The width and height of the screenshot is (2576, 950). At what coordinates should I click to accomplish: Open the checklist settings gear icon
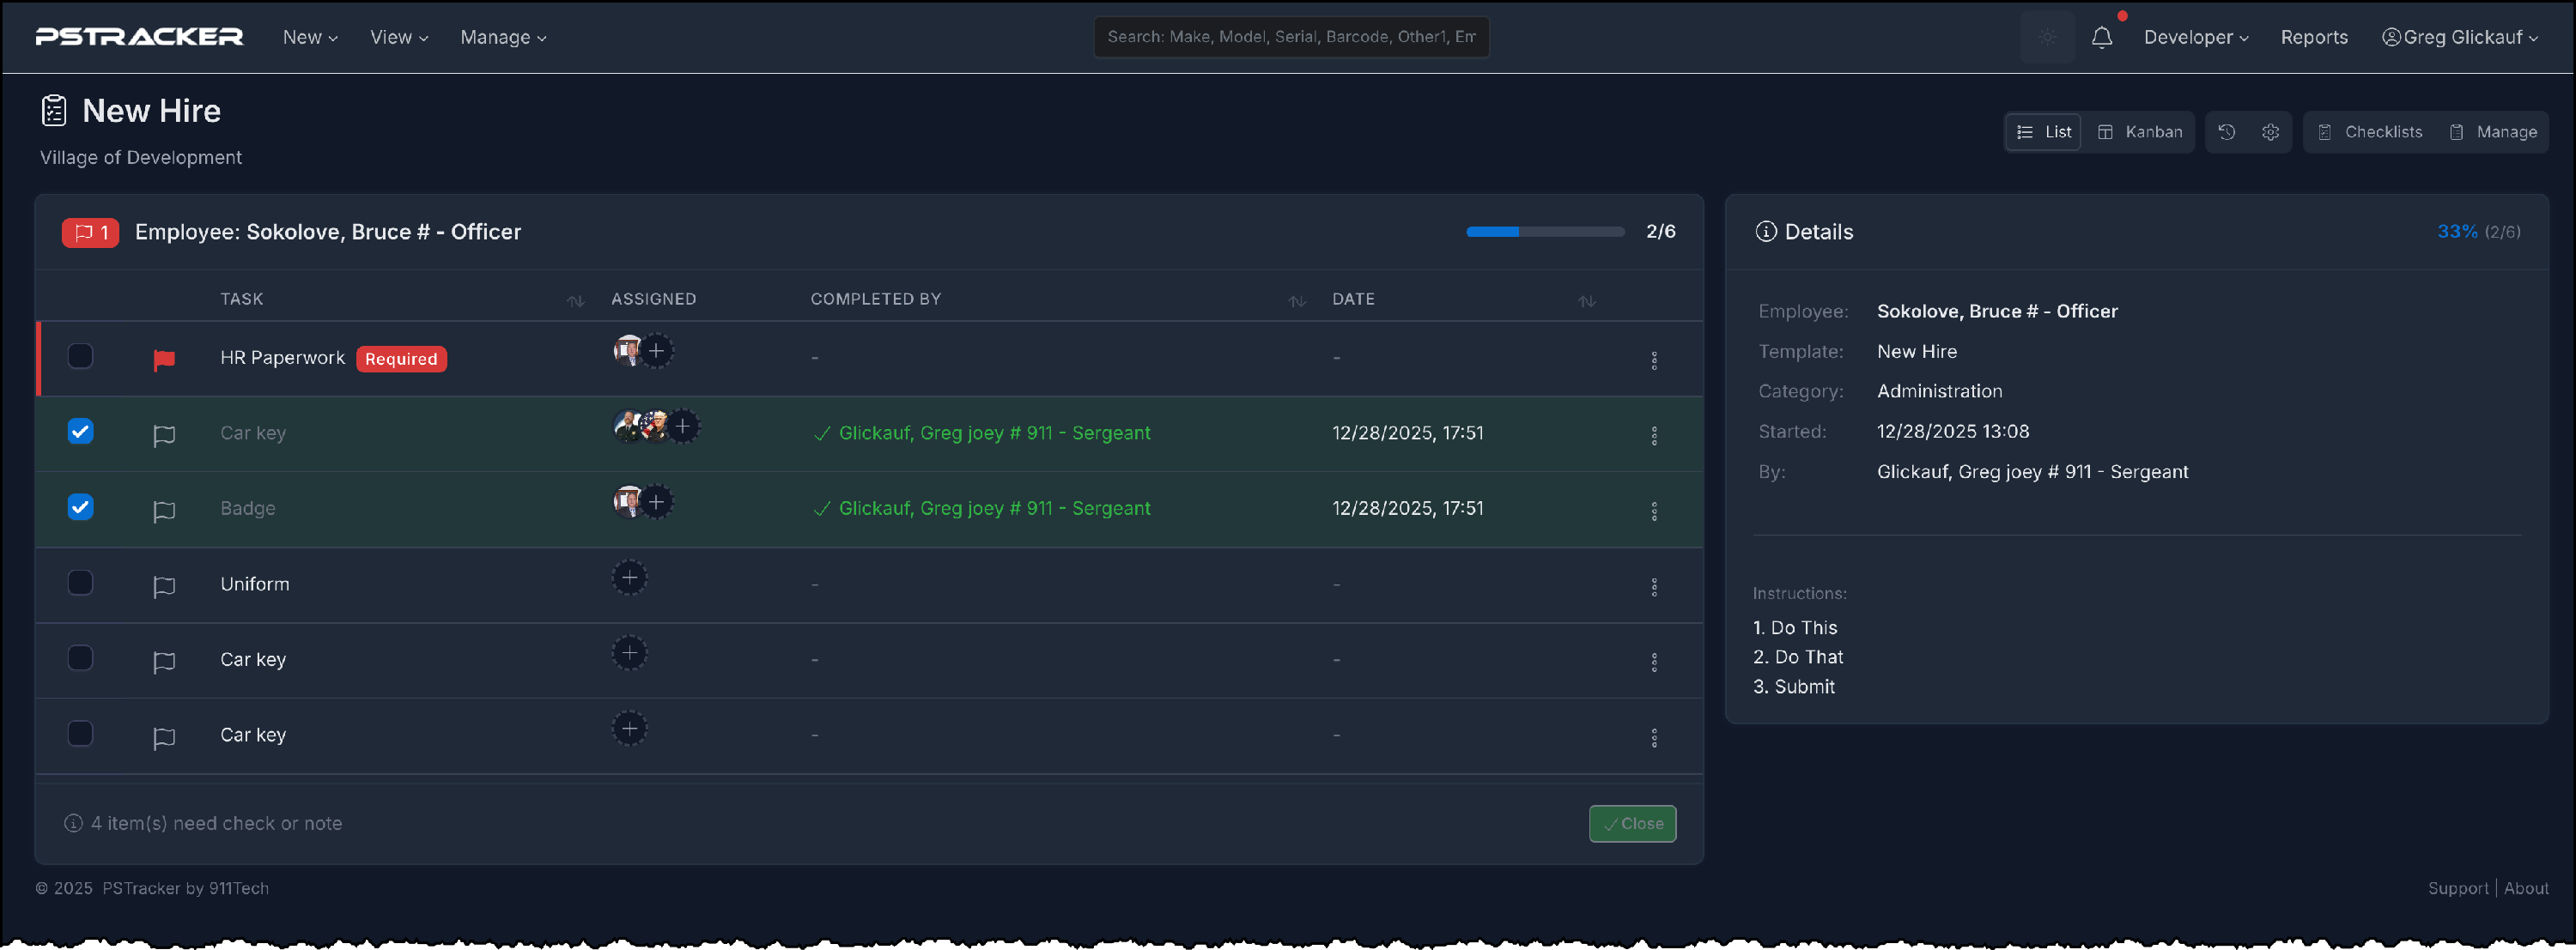point(2270,132)
